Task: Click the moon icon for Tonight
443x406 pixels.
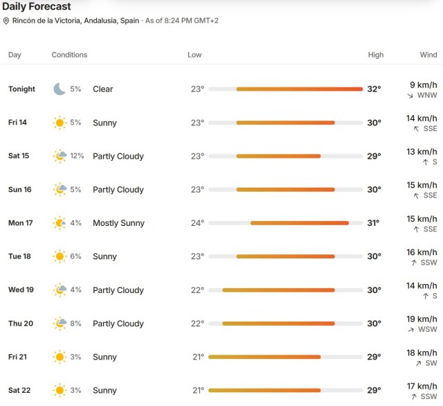Action: point(60,89)
